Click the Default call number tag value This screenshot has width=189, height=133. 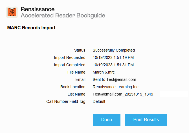coord(99,101)
